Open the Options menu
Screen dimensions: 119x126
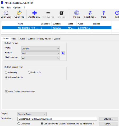coord(17,8)
